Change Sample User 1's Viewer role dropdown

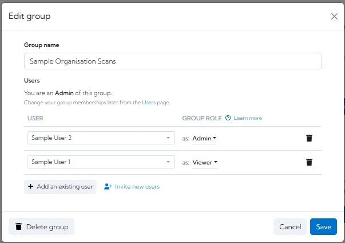205,162
